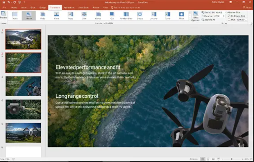
Task: Open the Effect Options dropdown
Action: 196,16
